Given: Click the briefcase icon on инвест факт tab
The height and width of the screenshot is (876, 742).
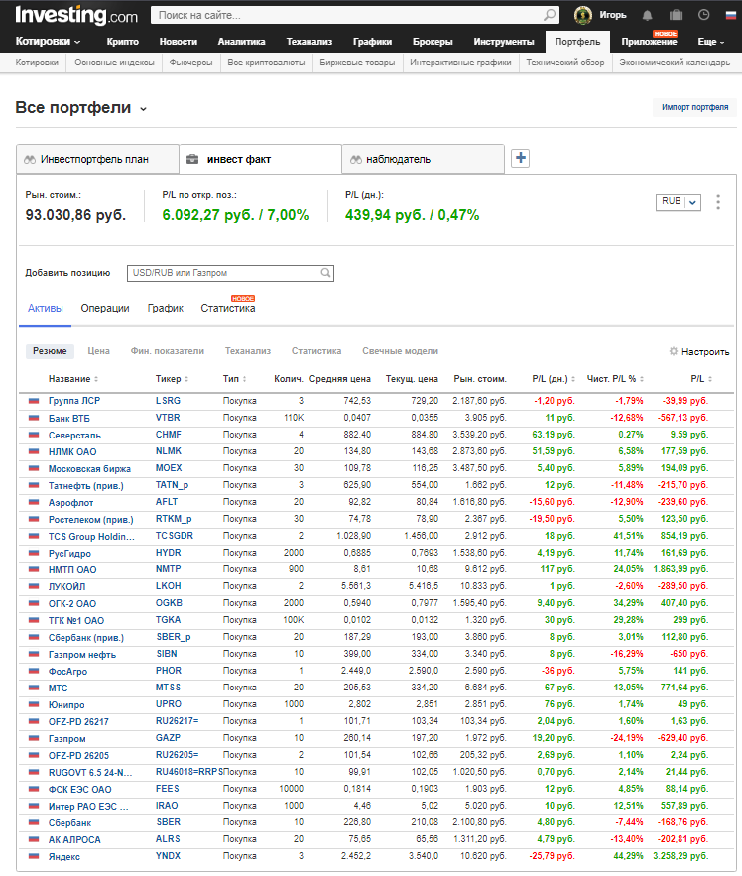Looking at the screenshot, I should coord(192,159).
